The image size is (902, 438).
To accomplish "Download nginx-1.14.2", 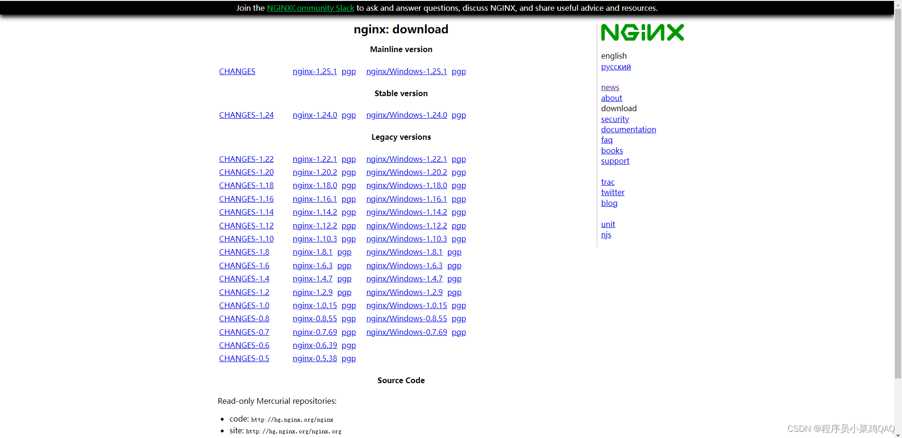I will coord(315,212).
